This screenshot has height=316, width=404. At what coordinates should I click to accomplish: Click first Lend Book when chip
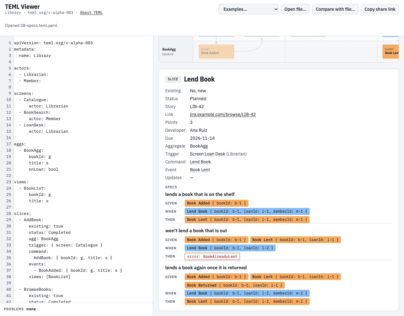point(247,211)
